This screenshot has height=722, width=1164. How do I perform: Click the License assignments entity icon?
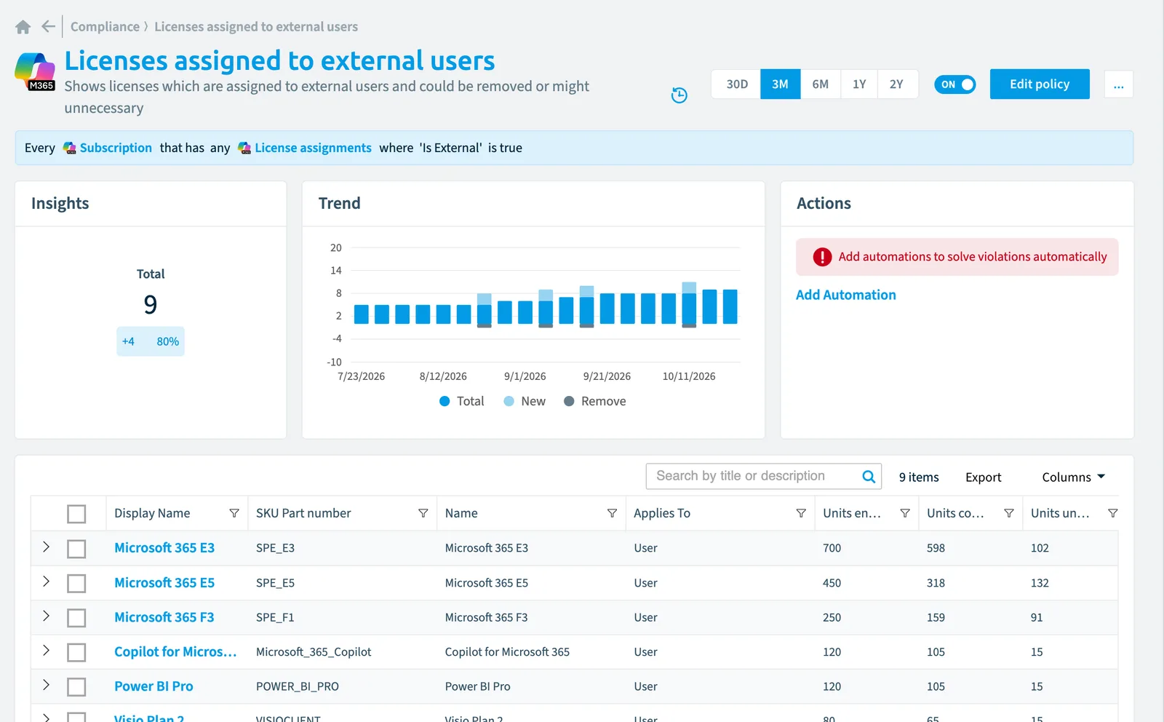244,148
